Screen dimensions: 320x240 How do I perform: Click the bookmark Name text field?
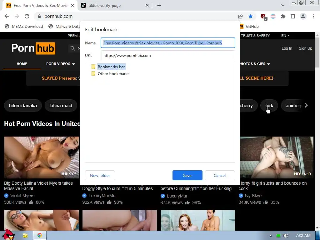pyautogui.click(x=168, y=43)
